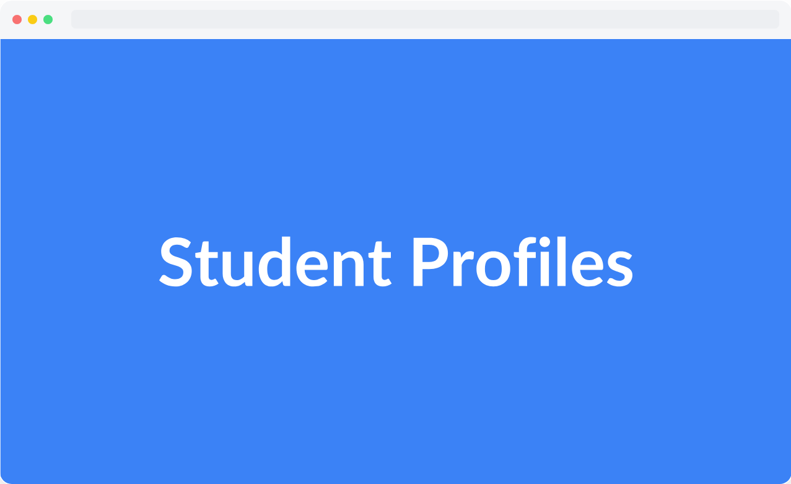The image size is (791, 484).
Task: Click blue area right of "Profiles"
Action: (x=712, y=262)
